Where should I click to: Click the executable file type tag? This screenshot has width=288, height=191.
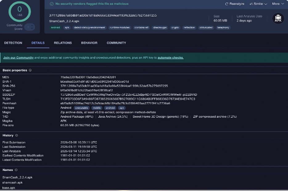[x=82, y=108]
